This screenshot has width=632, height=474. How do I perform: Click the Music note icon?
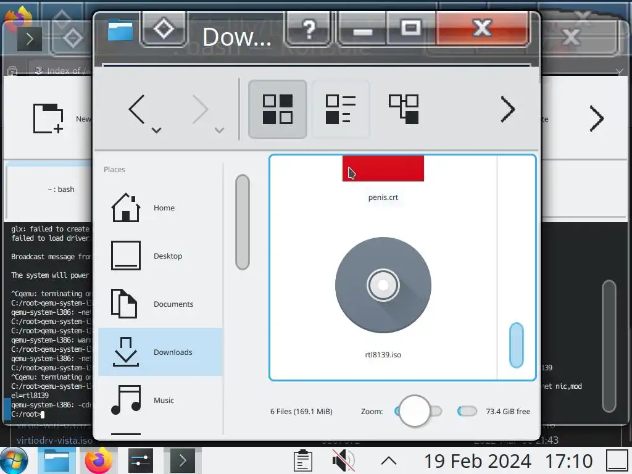point(126,400)
